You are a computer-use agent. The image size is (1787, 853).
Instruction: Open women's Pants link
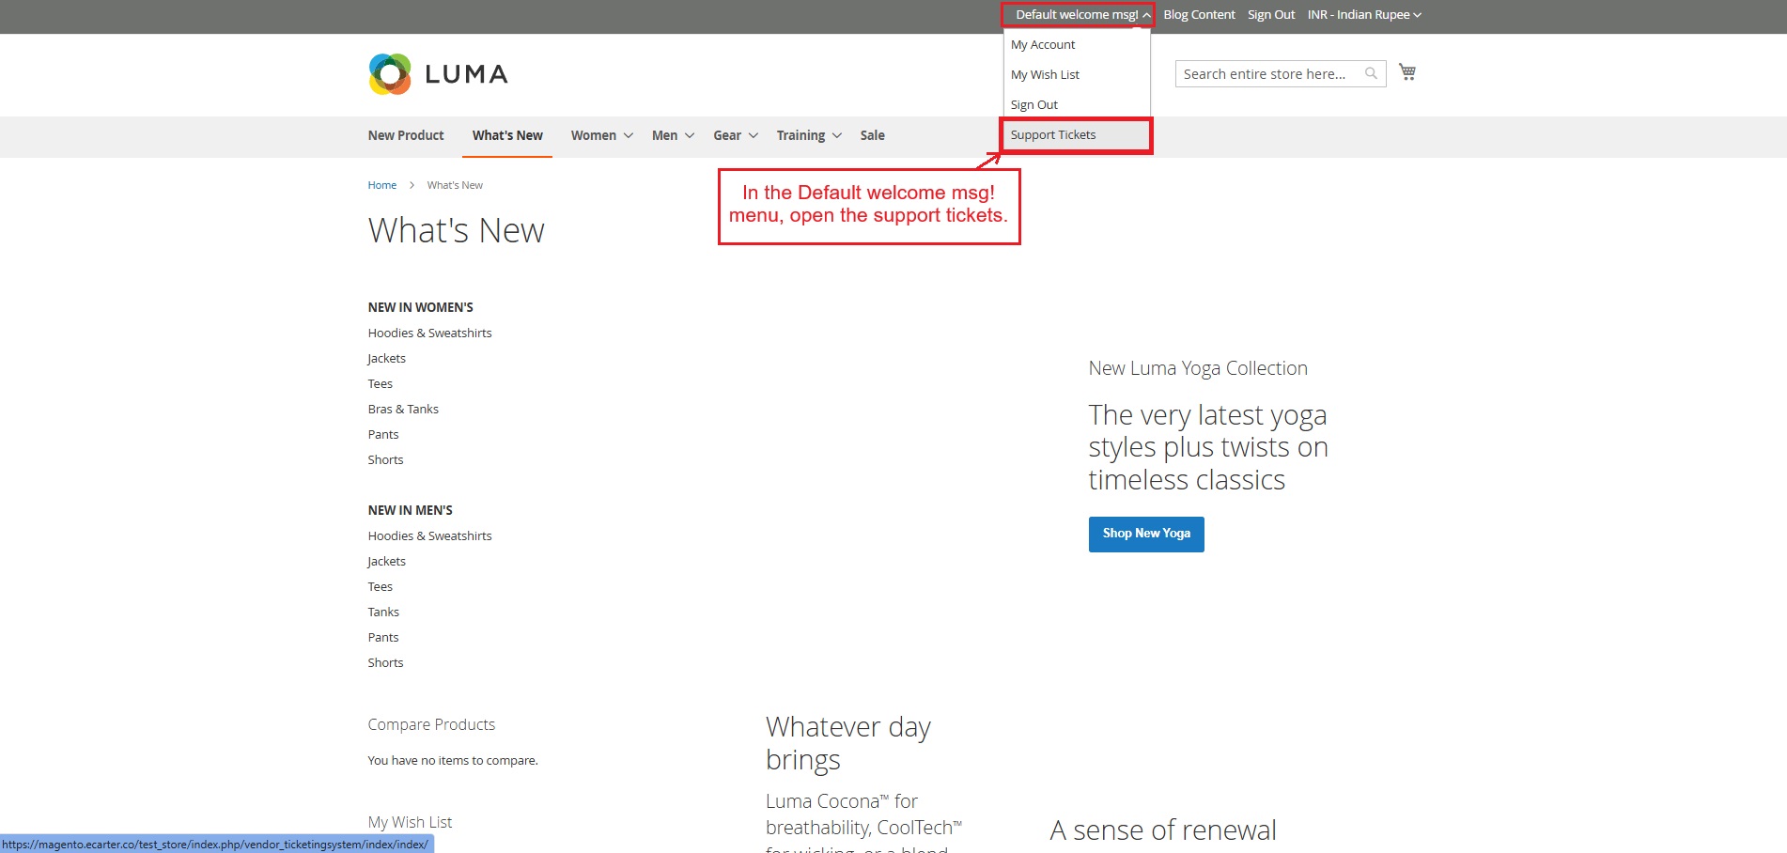[383, 435]
